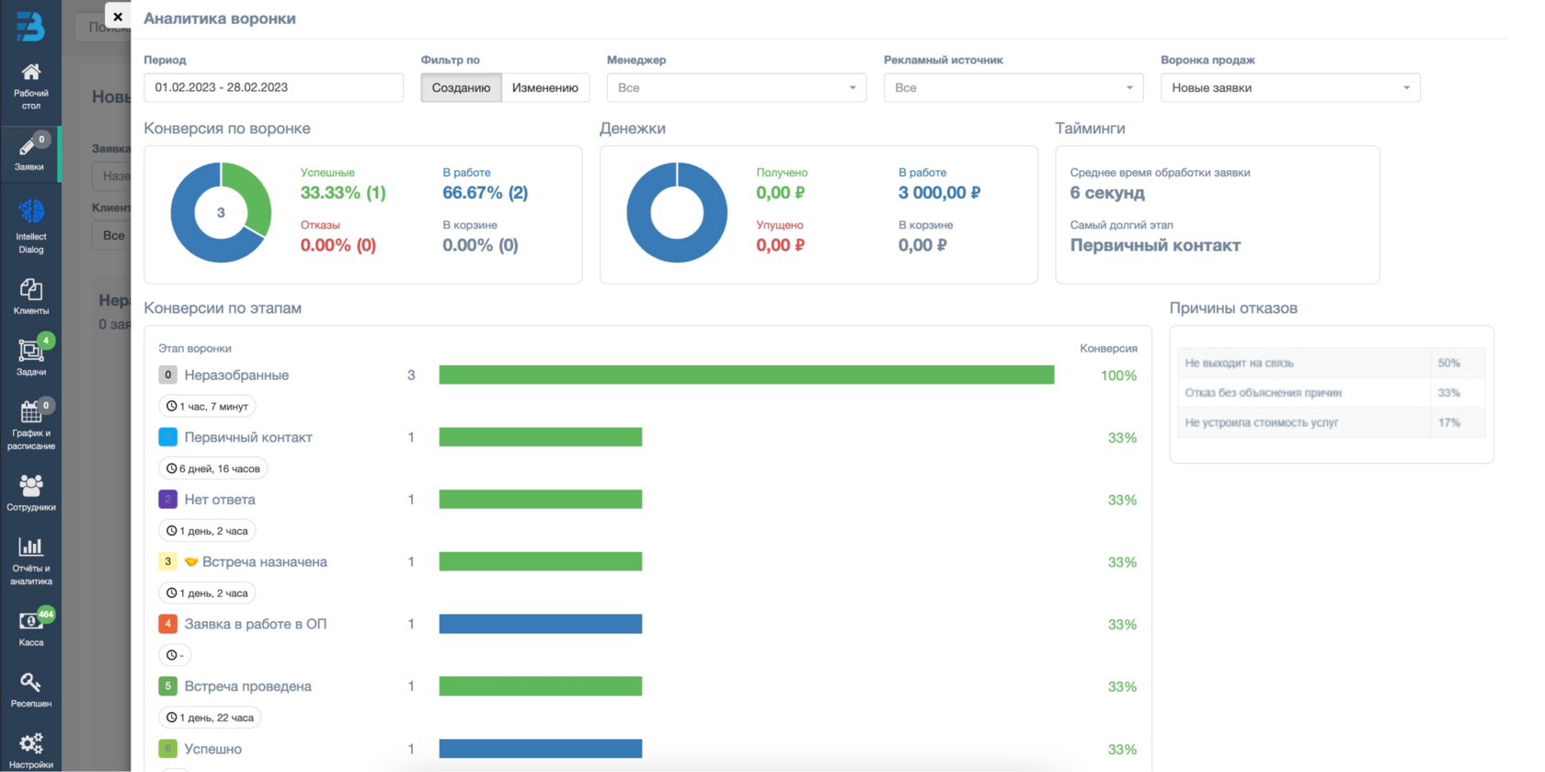Open Отчёты и аналитика in sidebar
Viewport: 1545px width, 772px height.
point(30,561)
